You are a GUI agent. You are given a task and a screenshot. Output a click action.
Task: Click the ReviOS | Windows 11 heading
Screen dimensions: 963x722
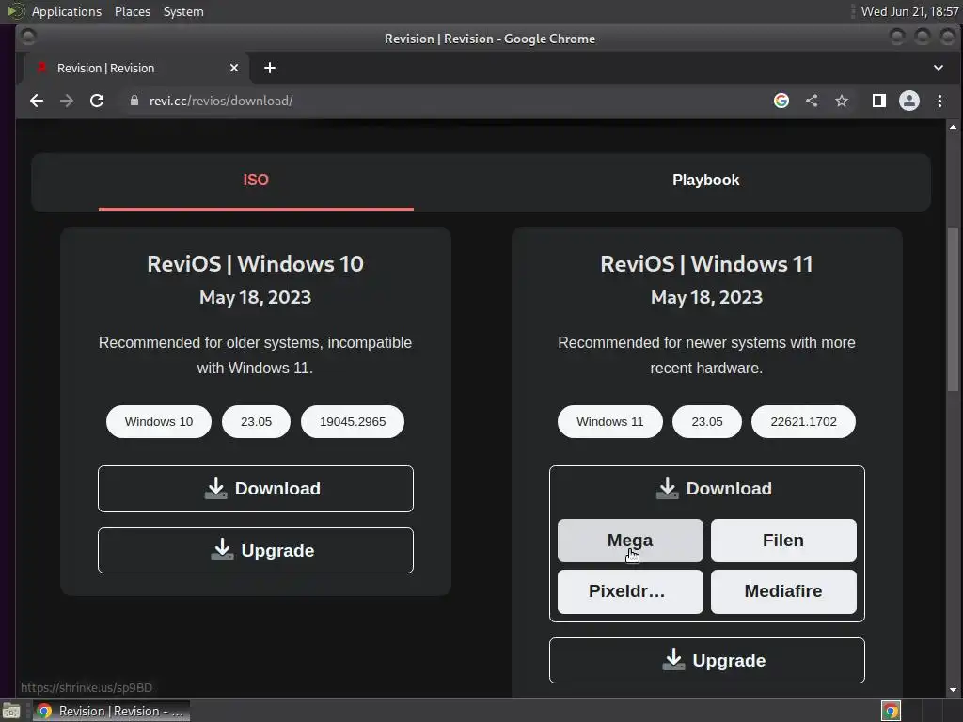[x=707, y=264]
